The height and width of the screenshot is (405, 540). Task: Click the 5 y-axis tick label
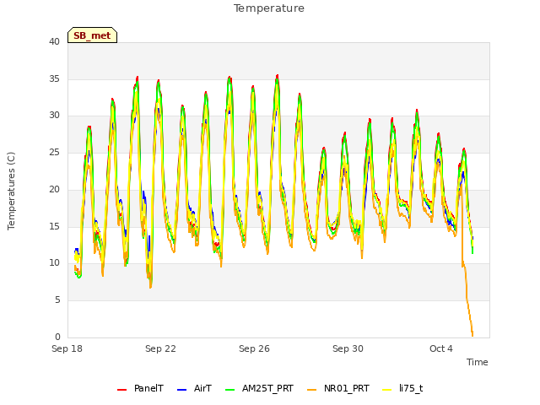click(x=57, y=300)
